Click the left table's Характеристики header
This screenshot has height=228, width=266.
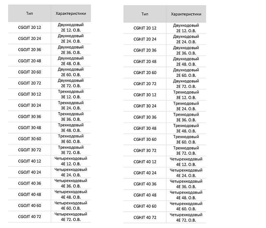click(70, 14)
